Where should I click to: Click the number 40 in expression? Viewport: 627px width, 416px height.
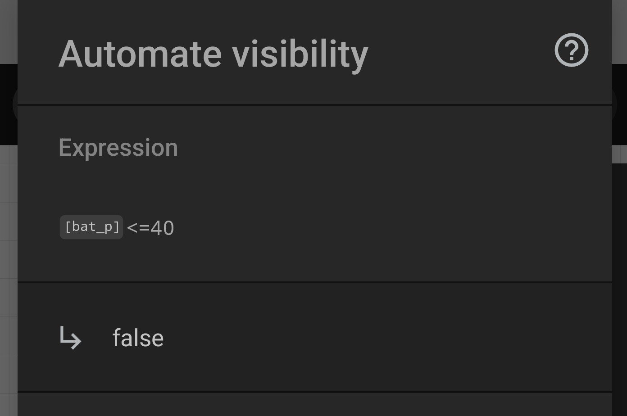click(x=162, y=228)
